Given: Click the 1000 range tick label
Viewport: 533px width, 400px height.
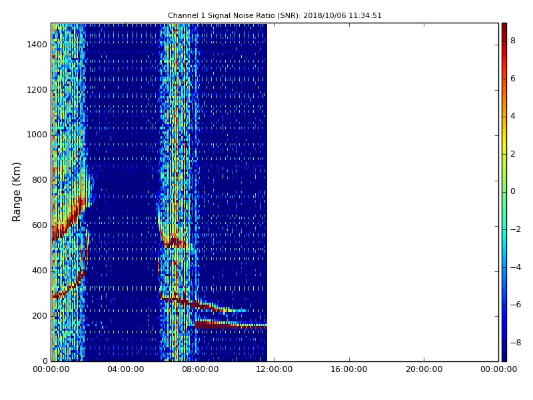Looking at the screenshot, I should (x=37, y=135).
